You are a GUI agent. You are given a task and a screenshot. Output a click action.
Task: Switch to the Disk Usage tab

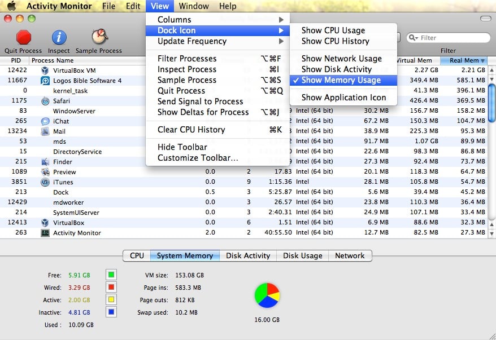[x=303, y=255]
